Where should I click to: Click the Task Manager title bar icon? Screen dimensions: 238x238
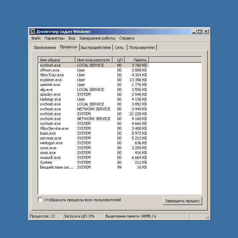(x=33, y=32)
